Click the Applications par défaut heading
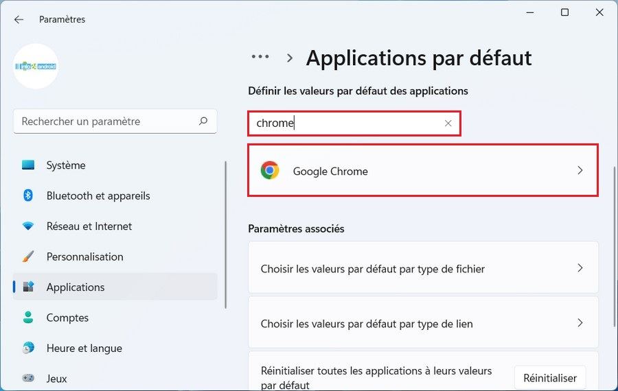This screenshot has width=618, height=391. click(x=419, y=58)
